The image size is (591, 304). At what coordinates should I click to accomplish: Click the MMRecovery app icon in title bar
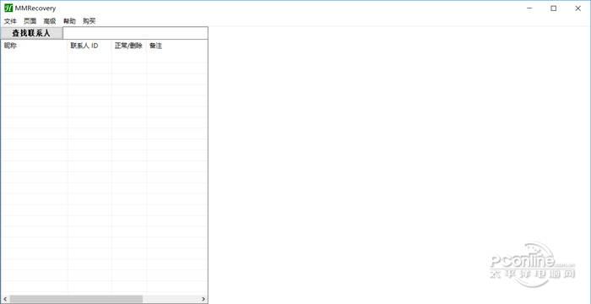8,8
